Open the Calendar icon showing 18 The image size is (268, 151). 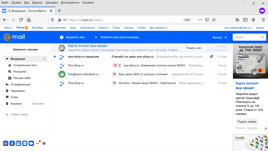[18, 143]
